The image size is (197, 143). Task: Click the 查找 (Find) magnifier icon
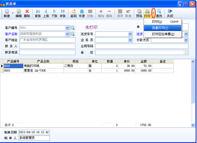coord(159,13)
